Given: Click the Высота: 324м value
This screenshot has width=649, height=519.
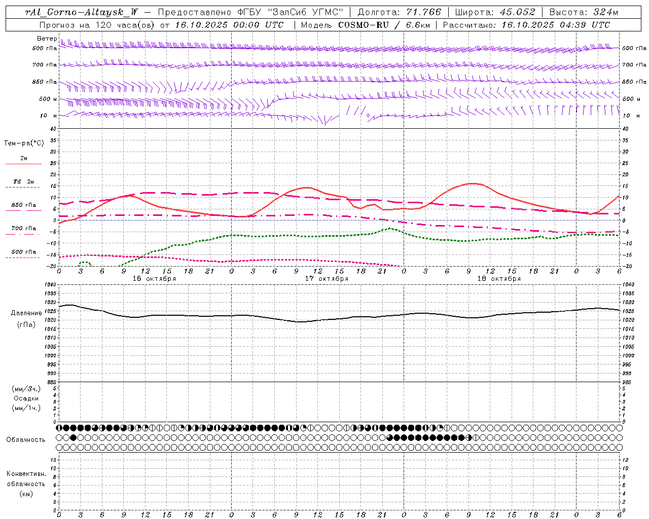Looking at the screenshot, I should [584, 12].
